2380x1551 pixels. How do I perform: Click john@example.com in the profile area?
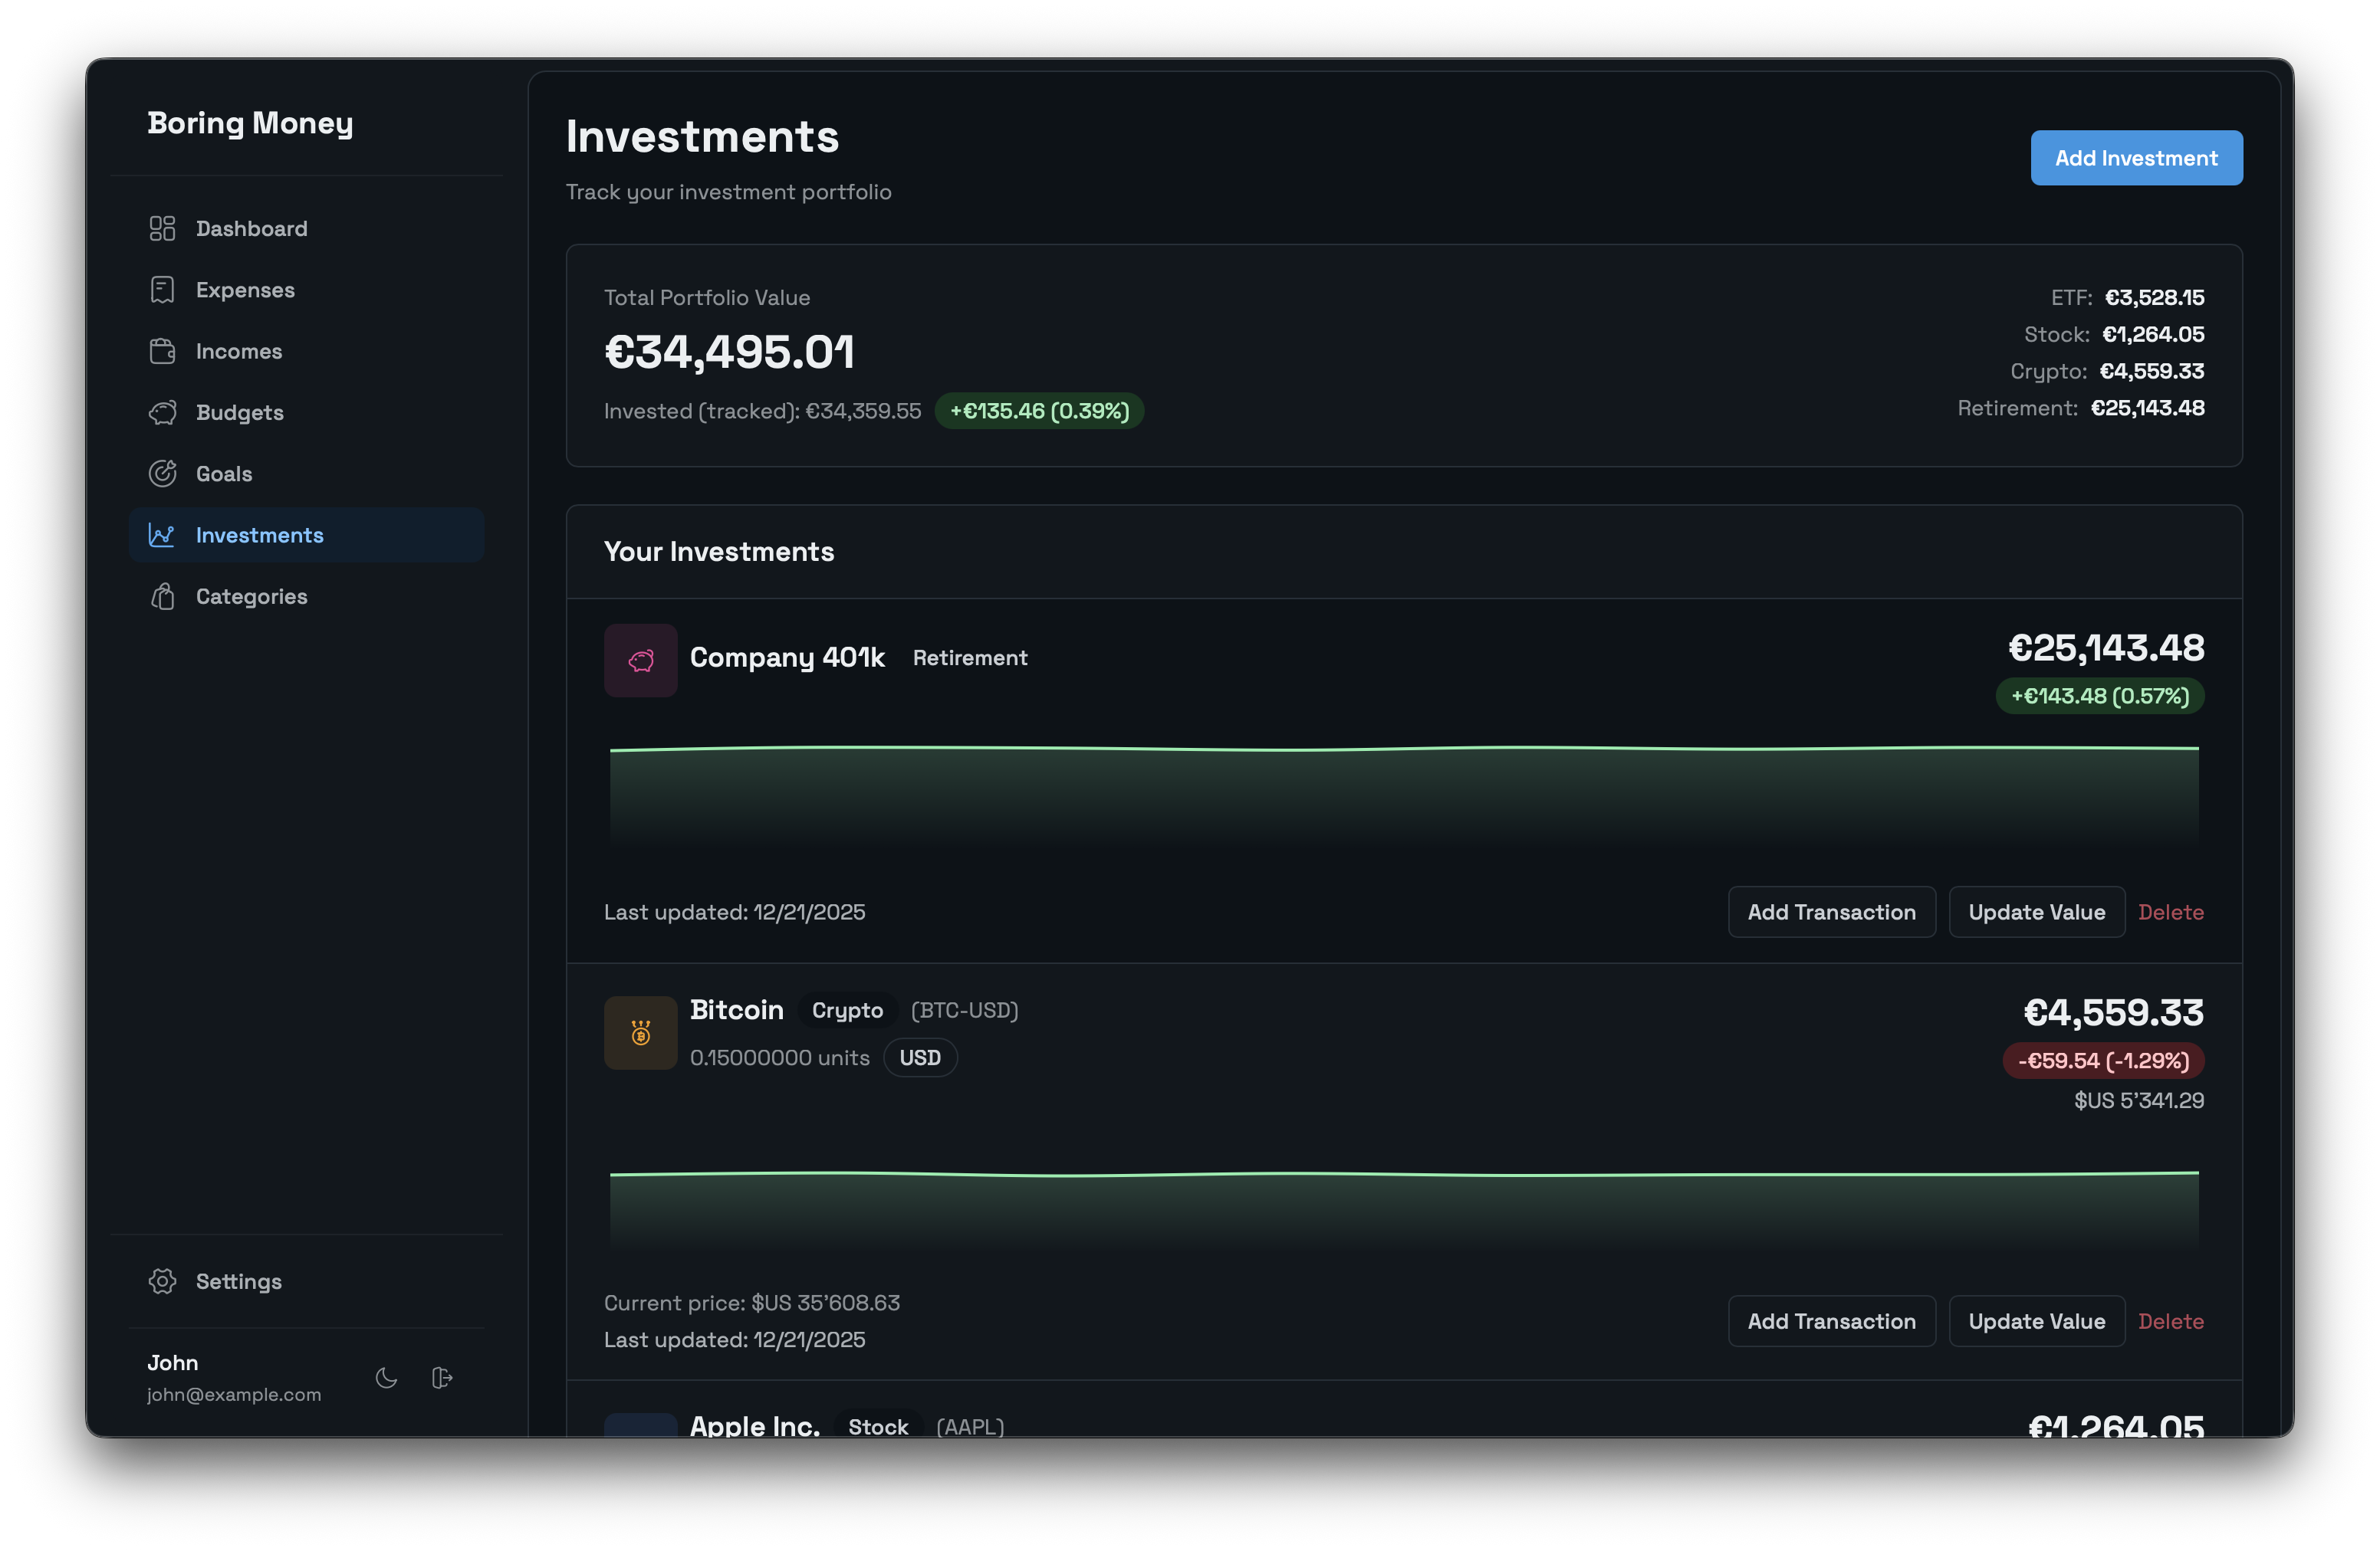coord(234,1394)
